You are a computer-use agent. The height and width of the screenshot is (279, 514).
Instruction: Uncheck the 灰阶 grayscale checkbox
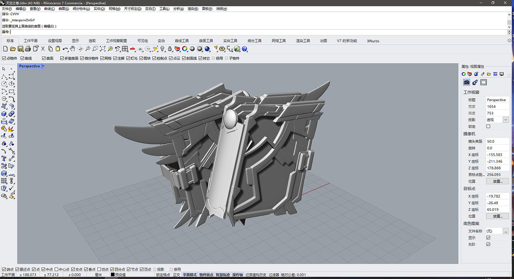(488, 244)
